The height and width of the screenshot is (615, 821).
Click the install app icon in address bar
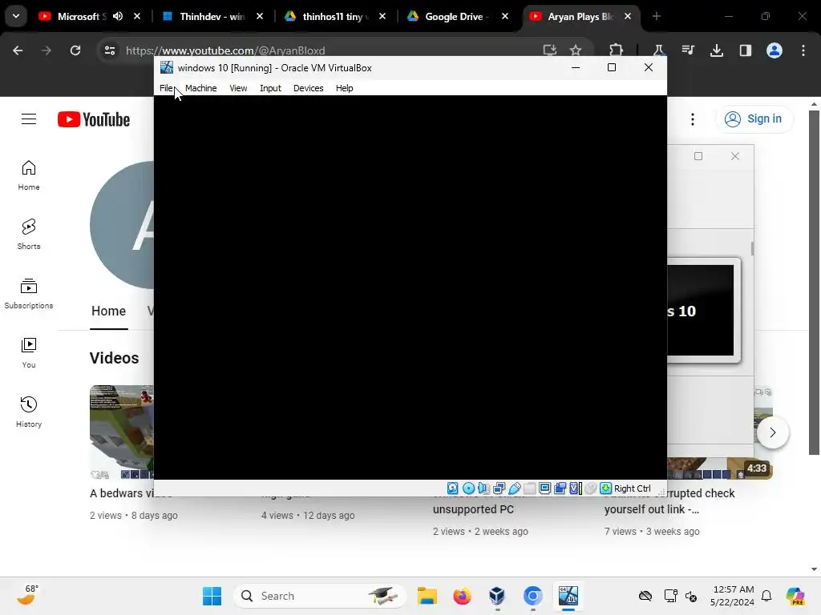550,50
